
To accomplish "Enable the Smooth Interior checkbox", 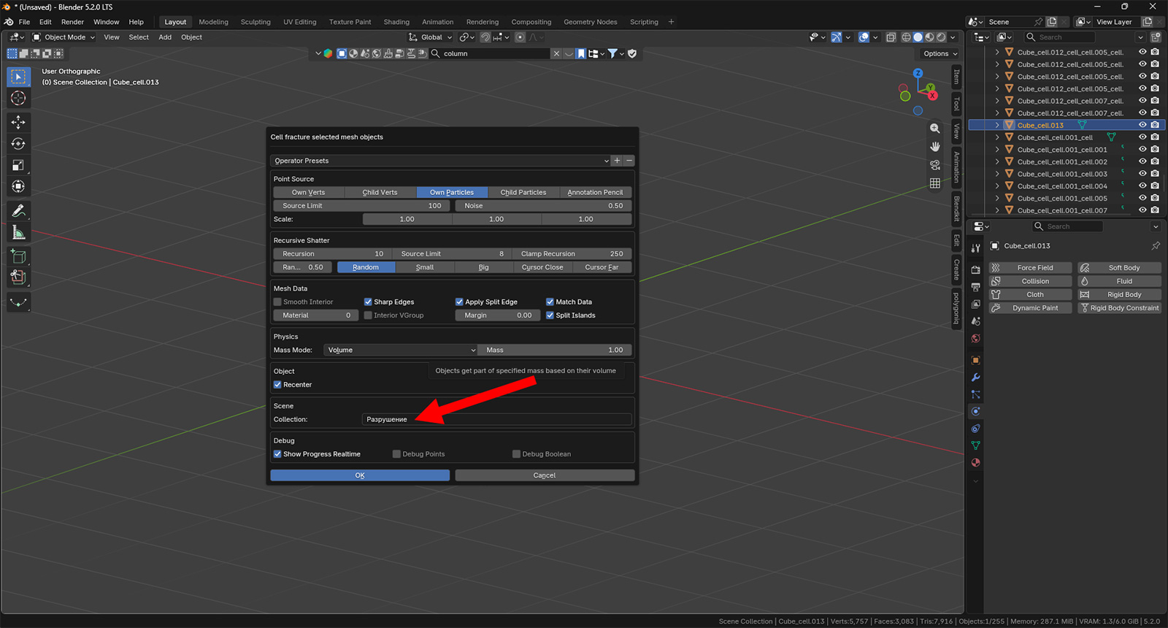I will [277, 302].
